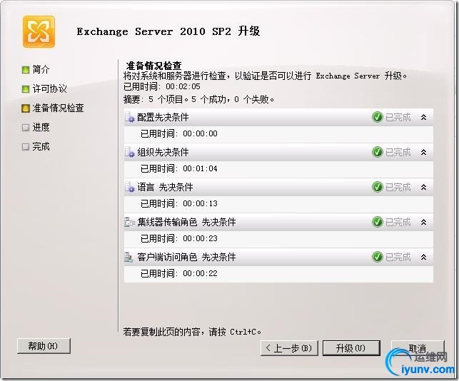459x381 pixels.
Task: Click the 语言 先决条件 header text
Action: tap(165, 187)
